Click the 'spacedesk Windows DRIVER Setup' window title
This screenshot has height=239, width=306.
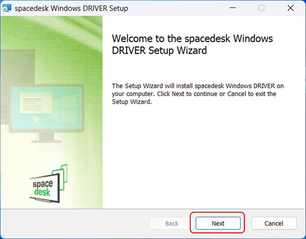(71, 8)
